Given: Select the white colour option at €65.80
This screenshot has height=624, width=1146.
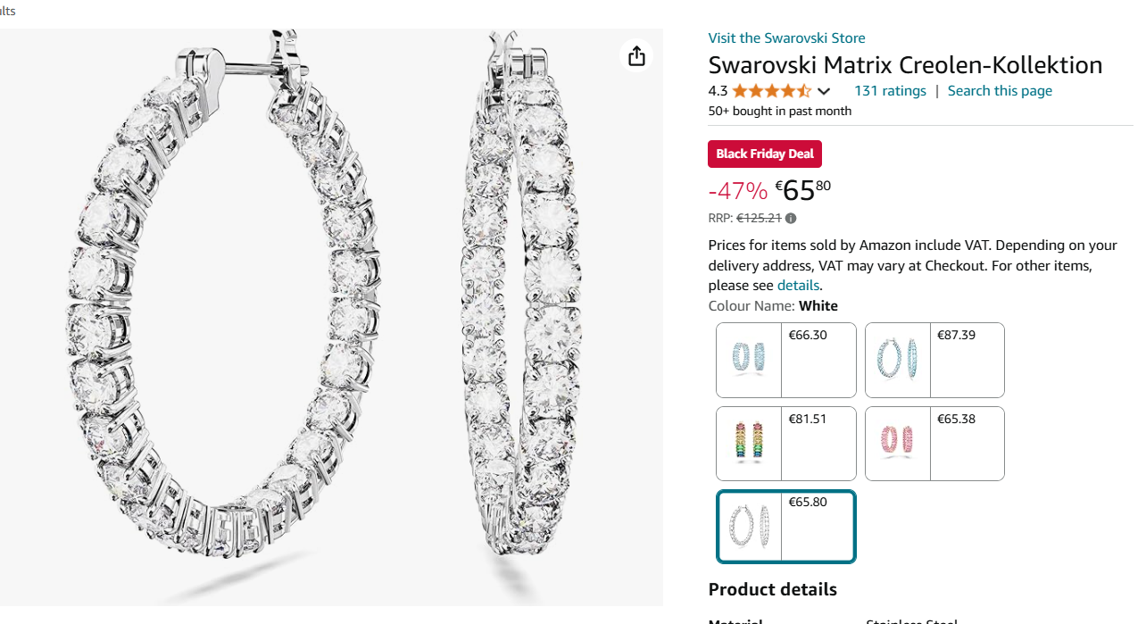Looking at the screenshot, I should tap(786, 527).
